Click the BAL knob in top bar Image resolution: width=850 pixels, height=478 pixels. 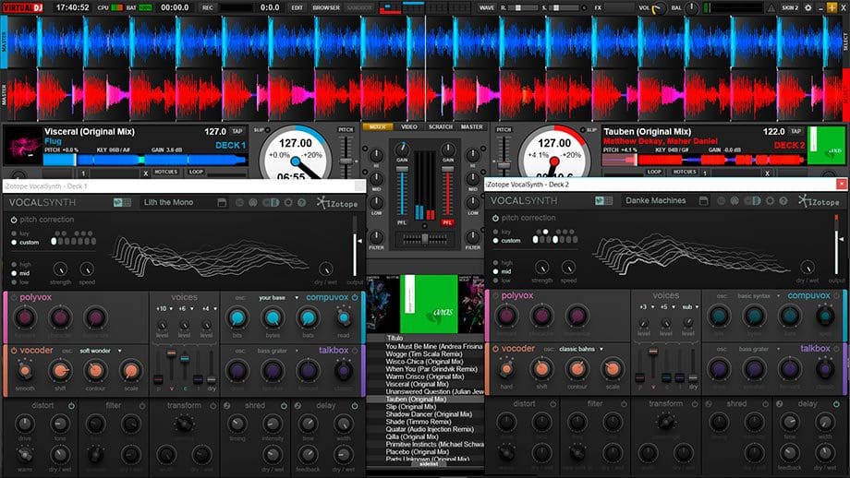[691, 8]
